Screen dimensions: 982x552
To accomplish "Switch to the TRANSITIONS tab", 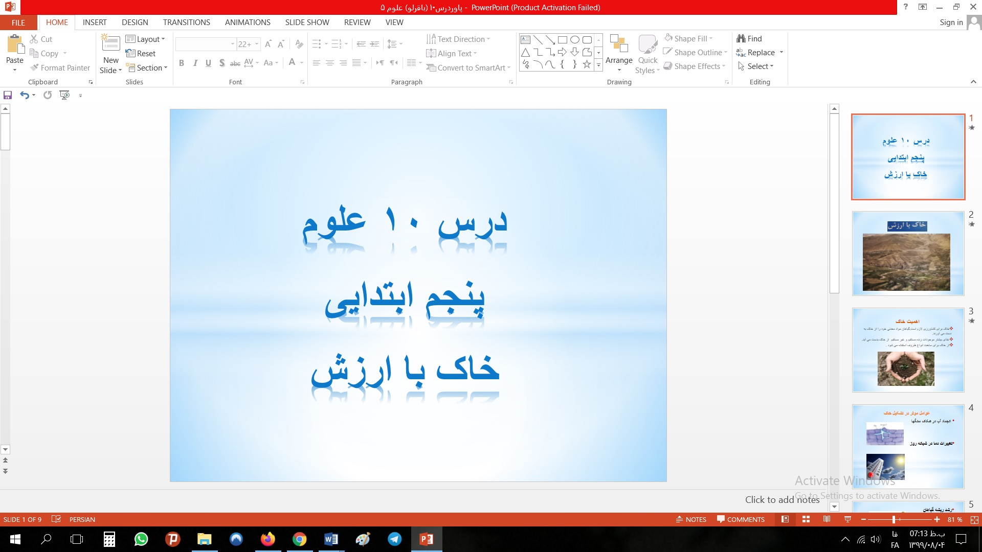I will coord(186,22).
